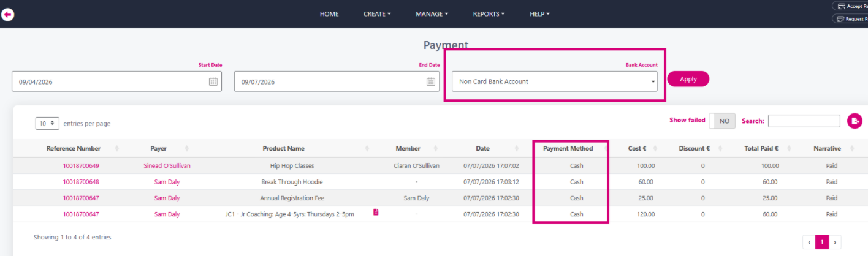Screen dimensions: 868x256
Task: Click date cell 07/07/2026 17:07:02
Action: pos(491,165)
